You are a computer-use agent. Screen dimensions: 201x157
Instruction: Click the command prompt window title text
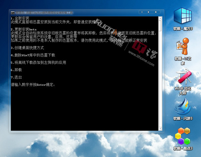[x=44, y=13]
